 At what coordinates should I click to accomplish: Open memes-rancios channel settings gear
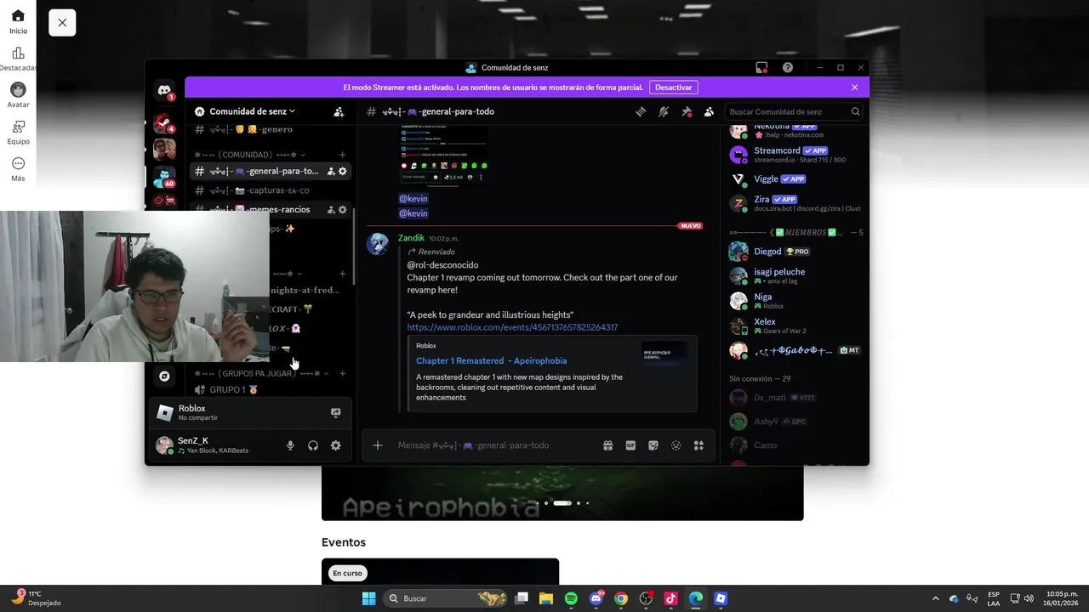(x=343, y=209)
